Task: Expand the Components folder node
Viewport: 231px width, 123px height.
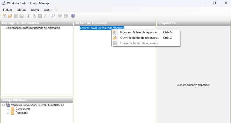Action: tap(8, 109)
